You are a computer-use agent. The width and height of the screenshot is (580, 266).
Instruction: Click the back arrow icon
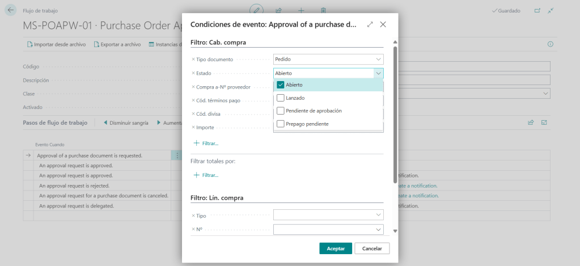(10, 10)
